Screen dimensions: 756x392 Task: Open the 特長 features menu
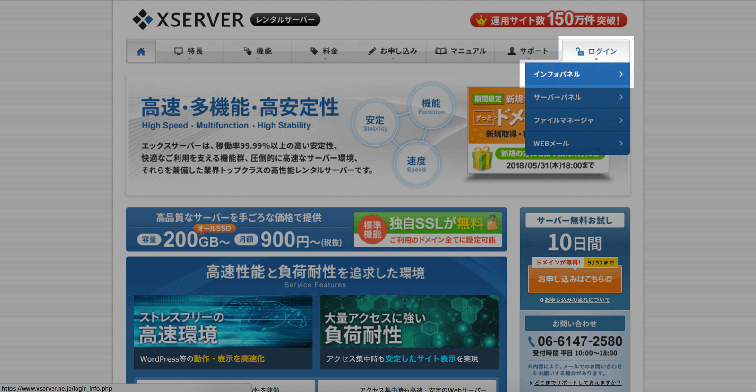[x=189, y=51]
